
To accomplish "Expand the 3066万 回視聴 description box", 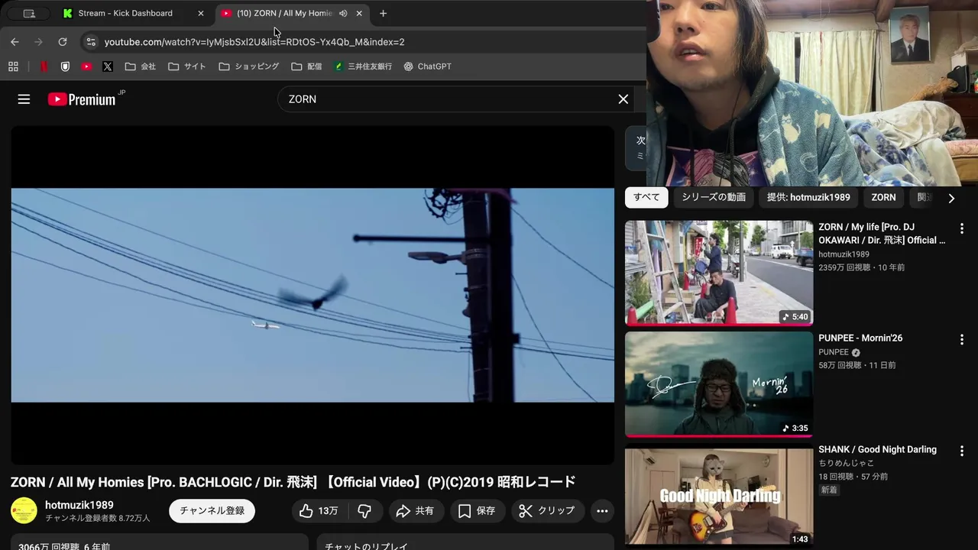I will pos(160,542).
